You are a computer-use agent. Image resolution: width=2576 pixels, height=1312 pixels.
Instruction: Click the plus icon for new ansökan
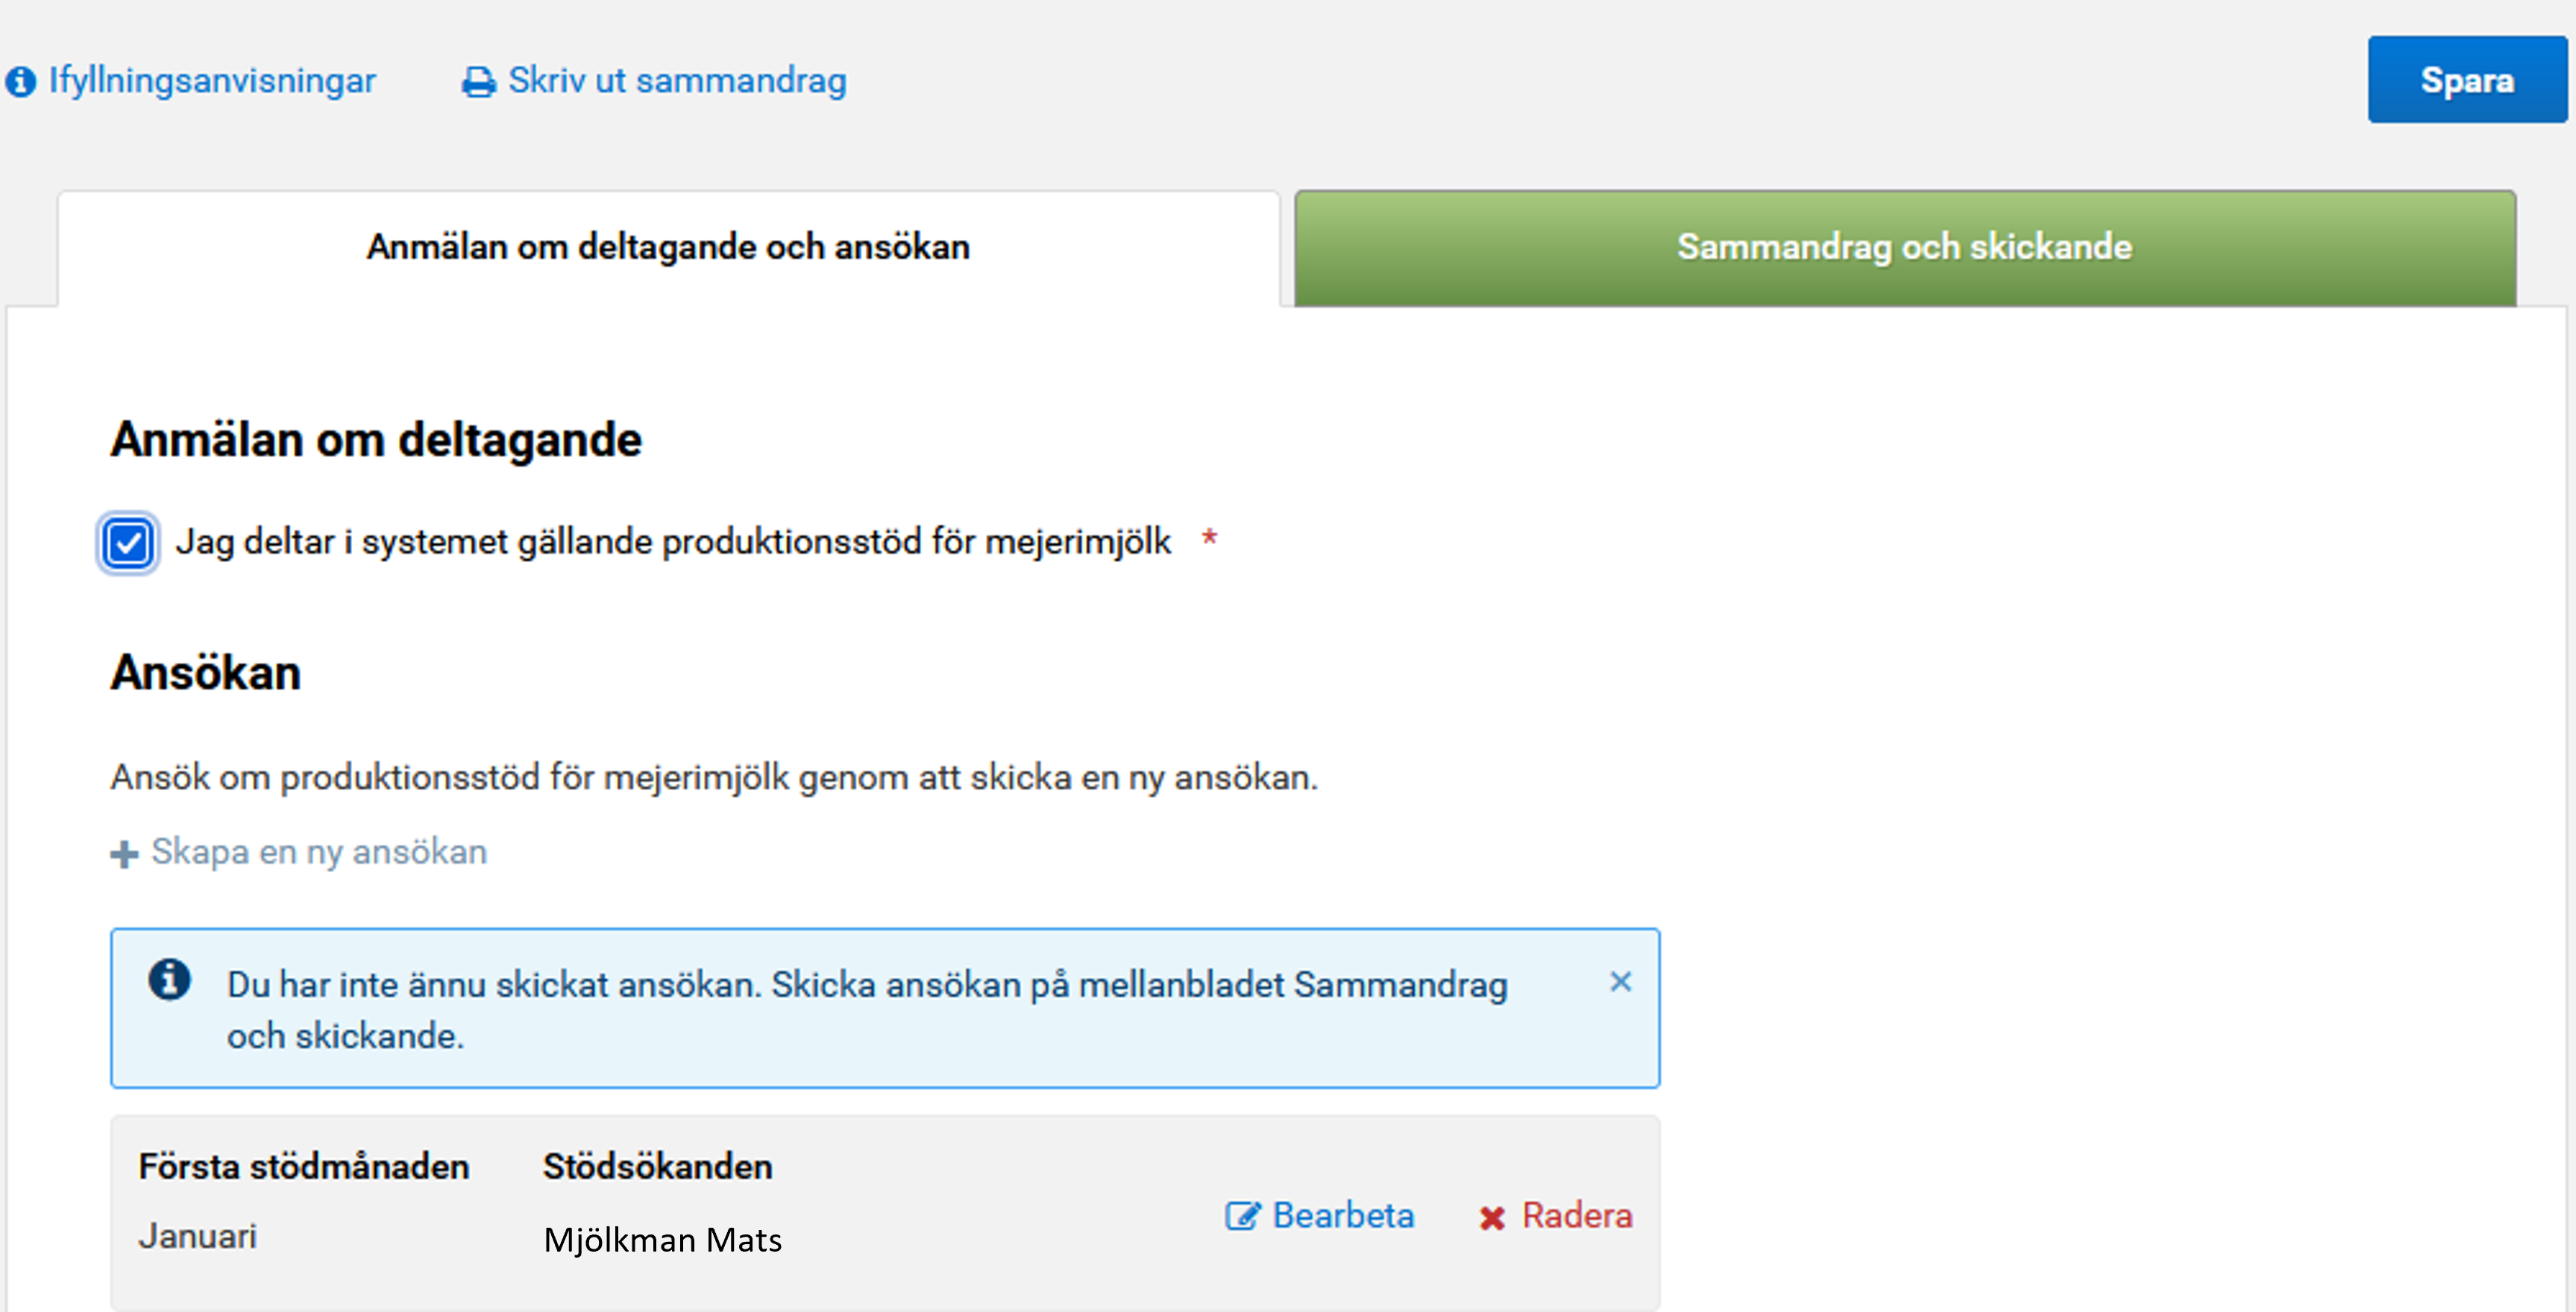[x=124, y=854]
